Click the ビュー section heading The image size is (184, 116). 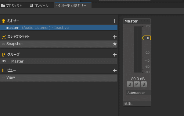pos(12,70)
